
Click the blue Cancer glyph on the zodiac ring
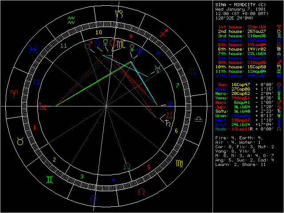point(94,199)
